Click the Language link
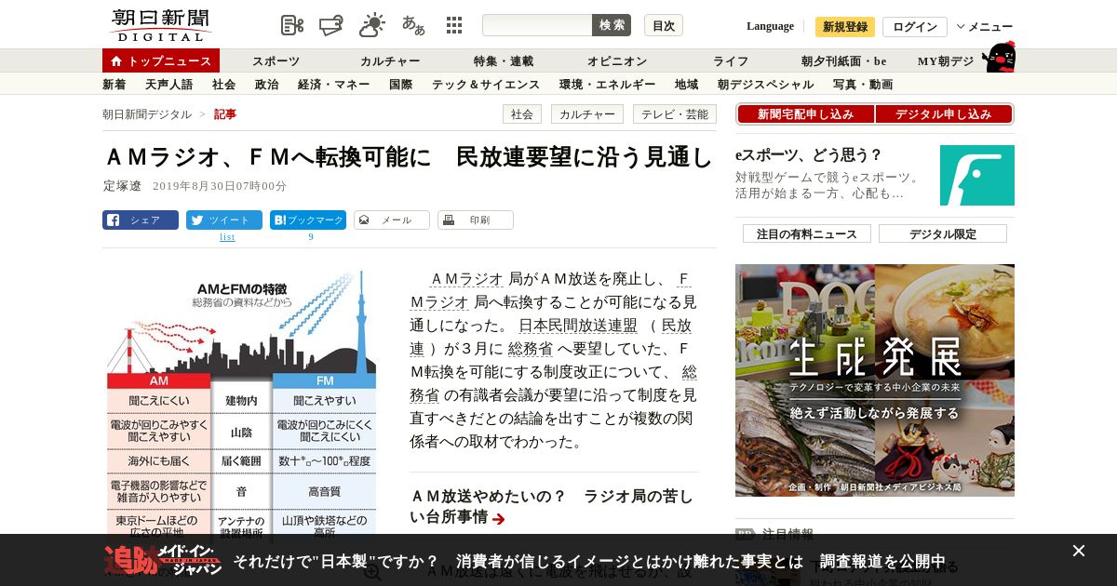This screenshot has width=1117, height=586. tap(770, 26)
